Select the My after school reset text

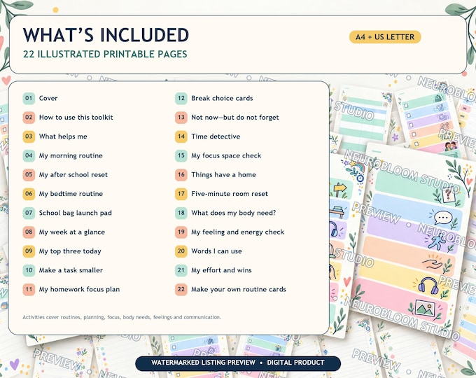[73, 175]
